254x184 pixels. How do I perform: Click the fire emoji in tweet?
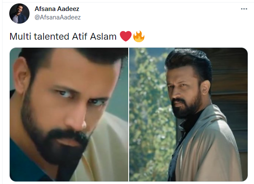tap(139, 36)
